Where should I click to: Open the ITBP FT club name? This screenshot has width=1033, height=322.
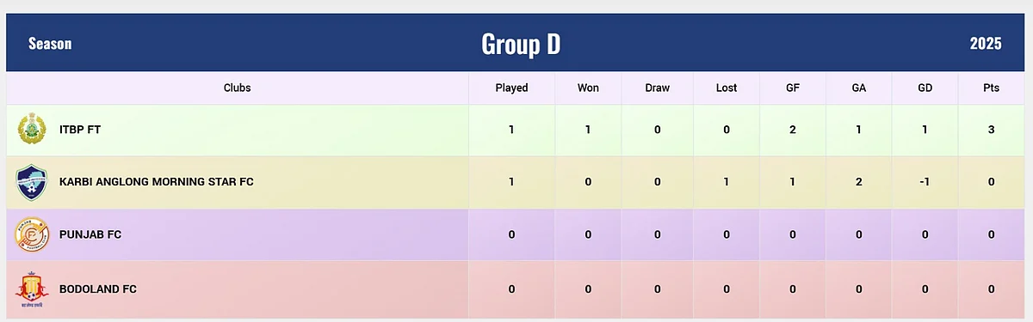click(x=80, y=130)
